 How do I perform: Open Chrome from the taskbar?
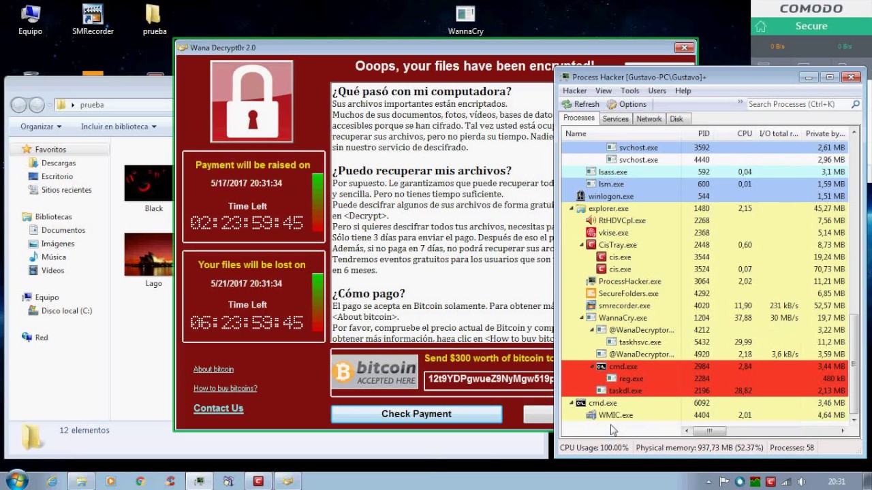click(x=140, y=481)
